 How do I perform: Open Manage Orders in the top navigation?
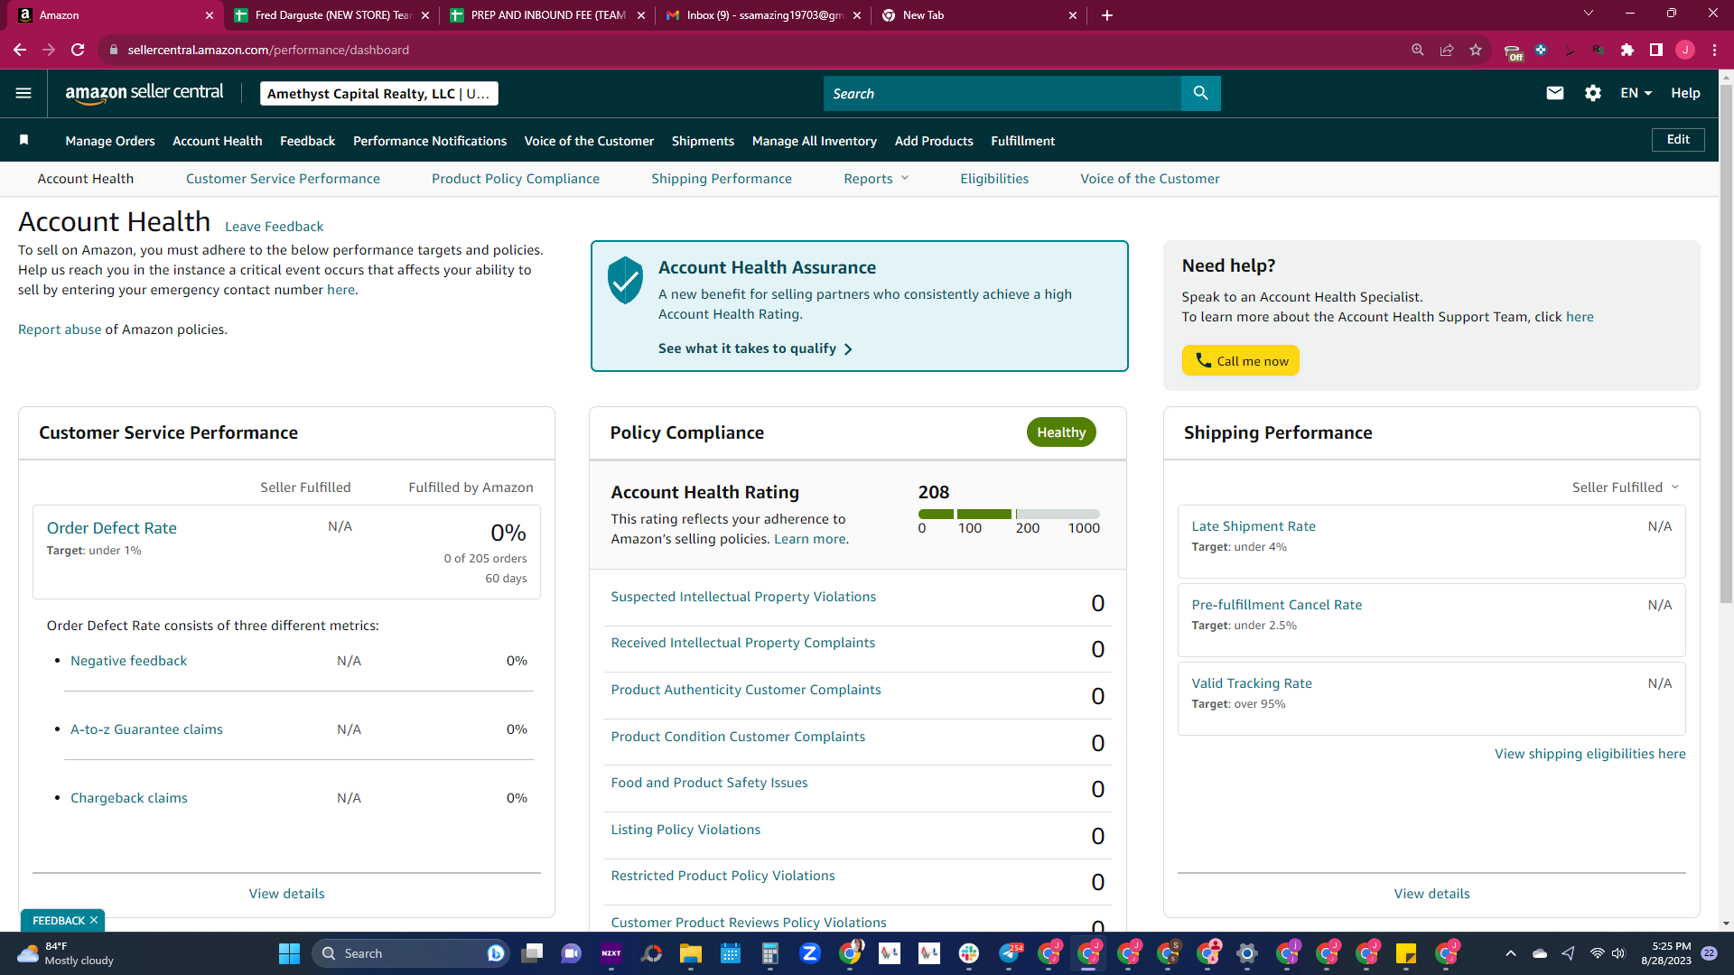[x=110, y=141]
